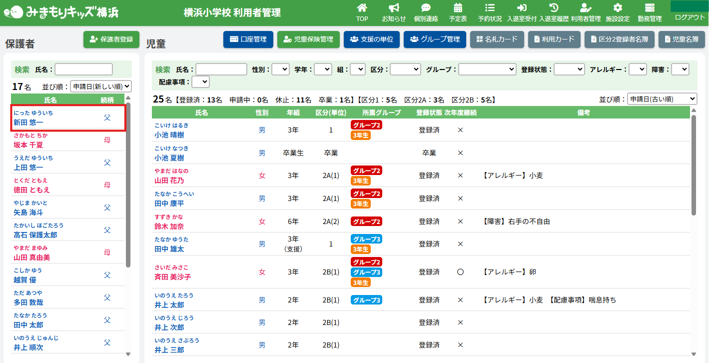709x363 pixels.
Task: Open 施設設定 gear icon
Action: (618, 8)
